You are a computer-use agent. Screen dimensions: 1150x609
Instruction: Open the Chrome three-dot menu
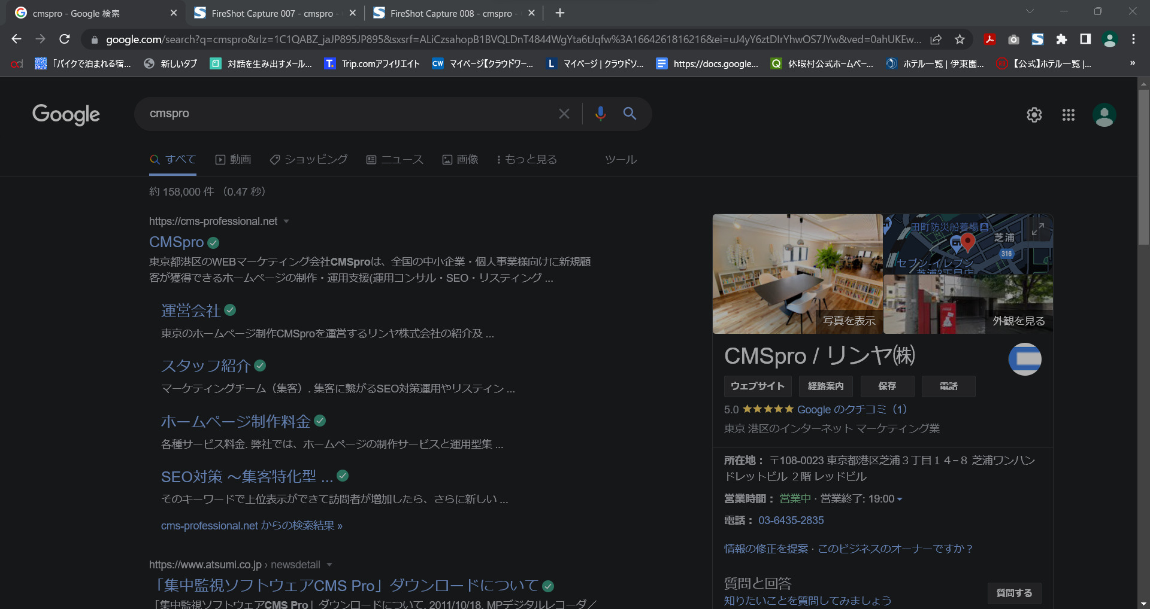click(1133, 39)
